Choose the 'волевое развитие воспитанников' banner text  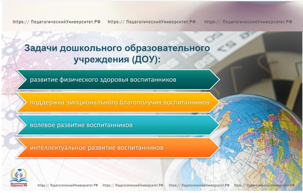pyautogui.click(x=81, y=125)
